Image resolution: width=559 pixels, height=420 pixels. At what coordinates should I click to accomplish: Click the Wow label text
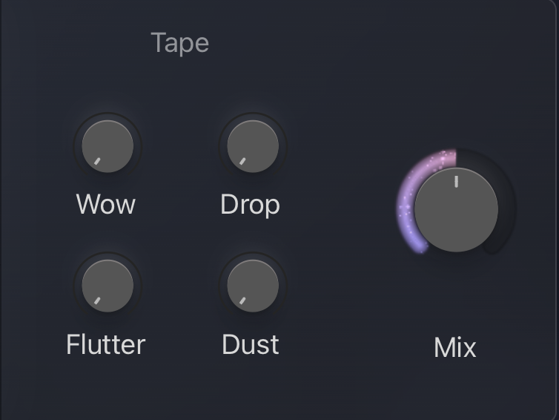[106, 204]
